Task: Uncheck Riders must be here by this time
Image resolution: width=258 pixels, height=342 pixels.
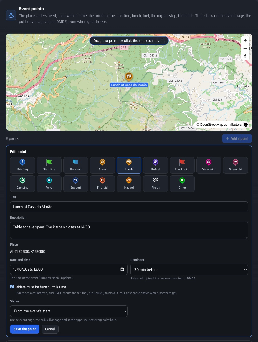Action: (x=12, y=287)
